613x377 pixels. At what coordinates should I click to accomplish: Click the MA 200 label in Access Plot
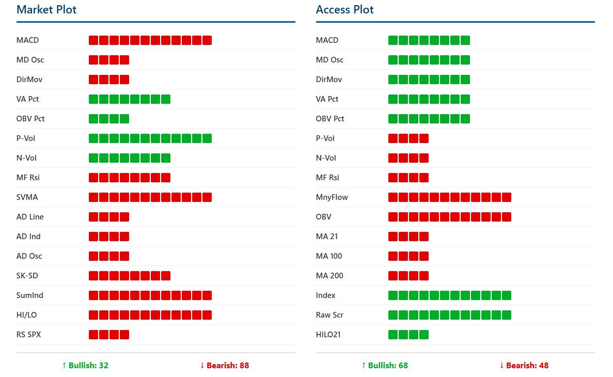click(329, 276)
